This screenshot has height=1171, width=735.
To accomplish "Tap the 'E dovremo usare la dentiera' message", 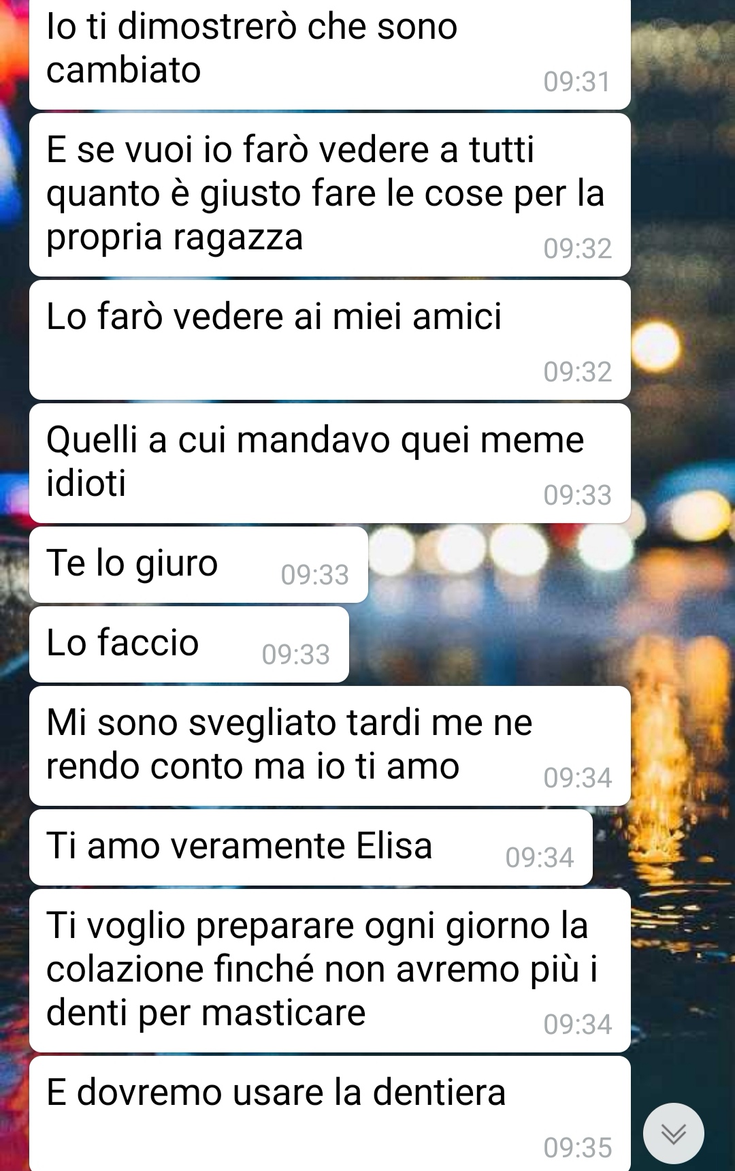I will (330, 1114).
